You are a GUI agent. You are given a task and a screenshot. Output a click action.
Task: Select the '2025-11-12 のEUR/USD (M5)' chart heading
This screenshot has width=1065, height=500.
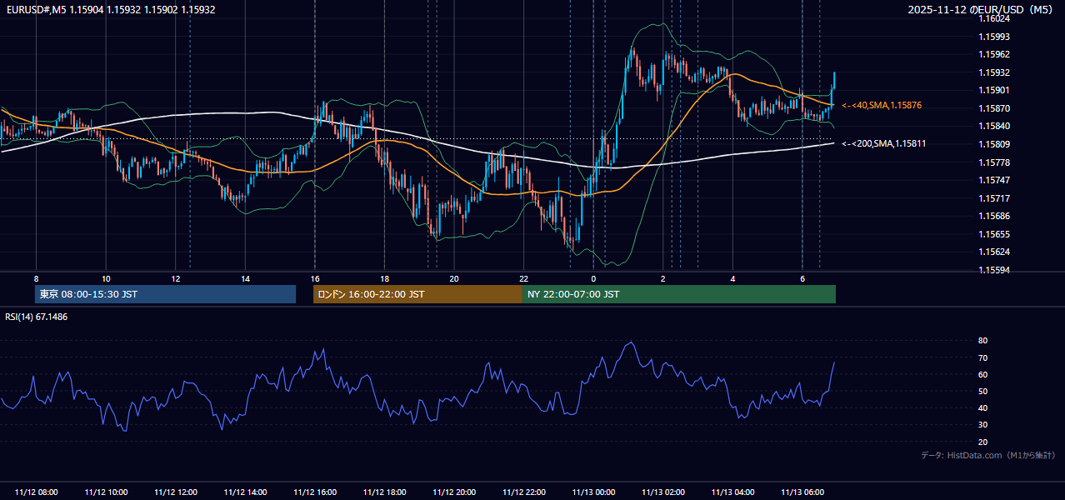(982, 9)
